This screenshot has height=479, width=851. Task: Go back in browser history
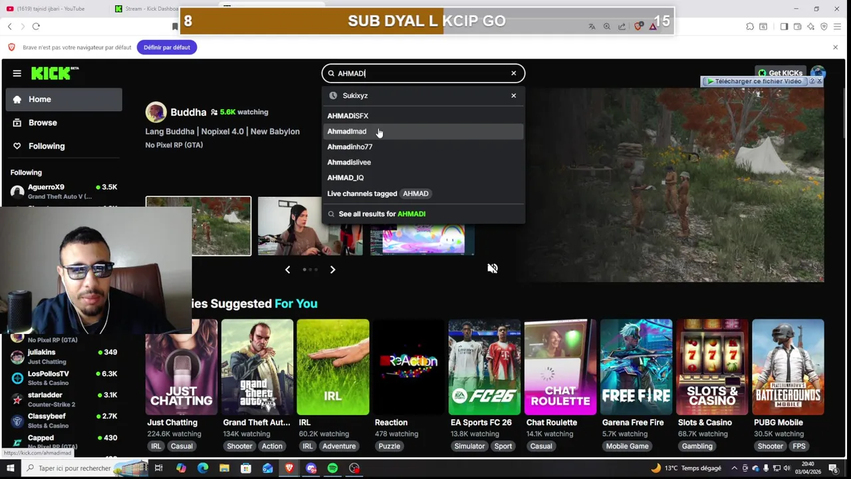tap(9, 27)
